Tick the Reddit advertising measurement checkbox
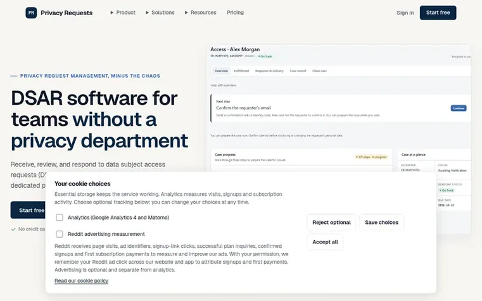The image size is (482, 301). tap(60, 234)
